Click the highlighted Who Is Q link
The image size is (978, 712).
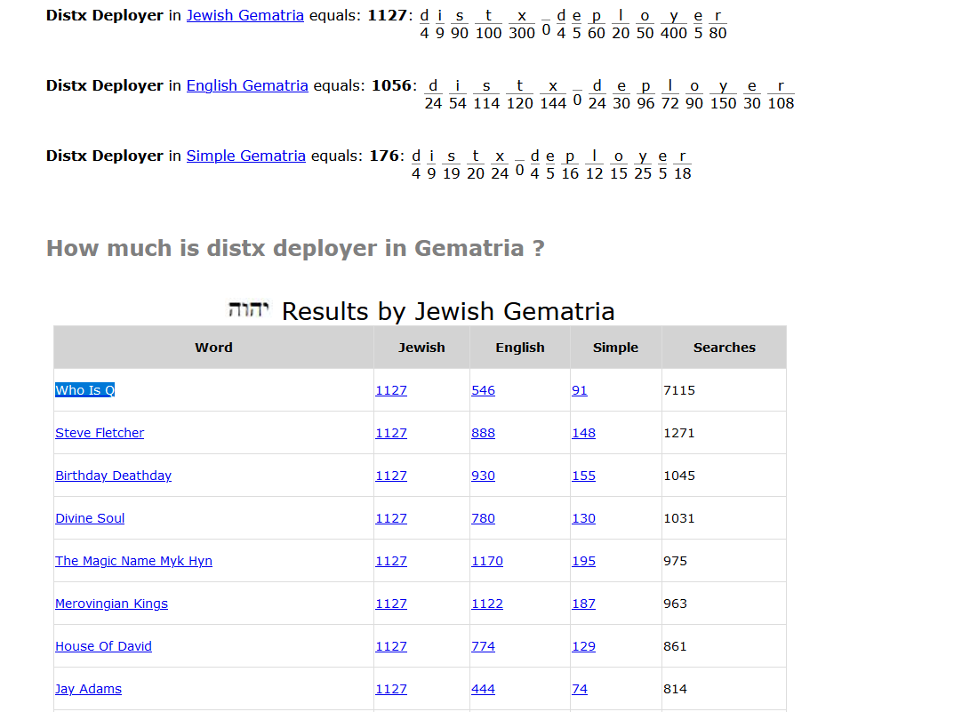point(84,390)
